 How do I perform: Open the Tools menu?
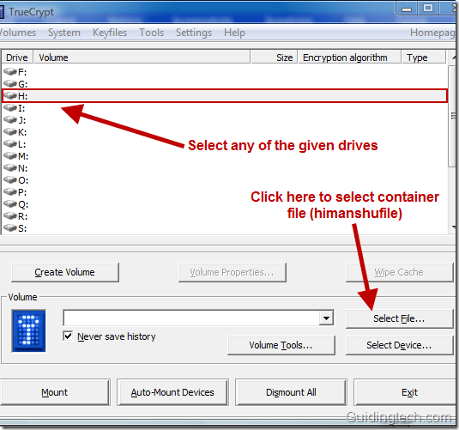[x=151, y=33]
